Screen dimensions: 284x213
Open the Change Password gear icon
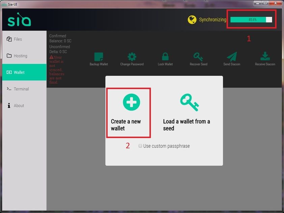click(132, 57)
